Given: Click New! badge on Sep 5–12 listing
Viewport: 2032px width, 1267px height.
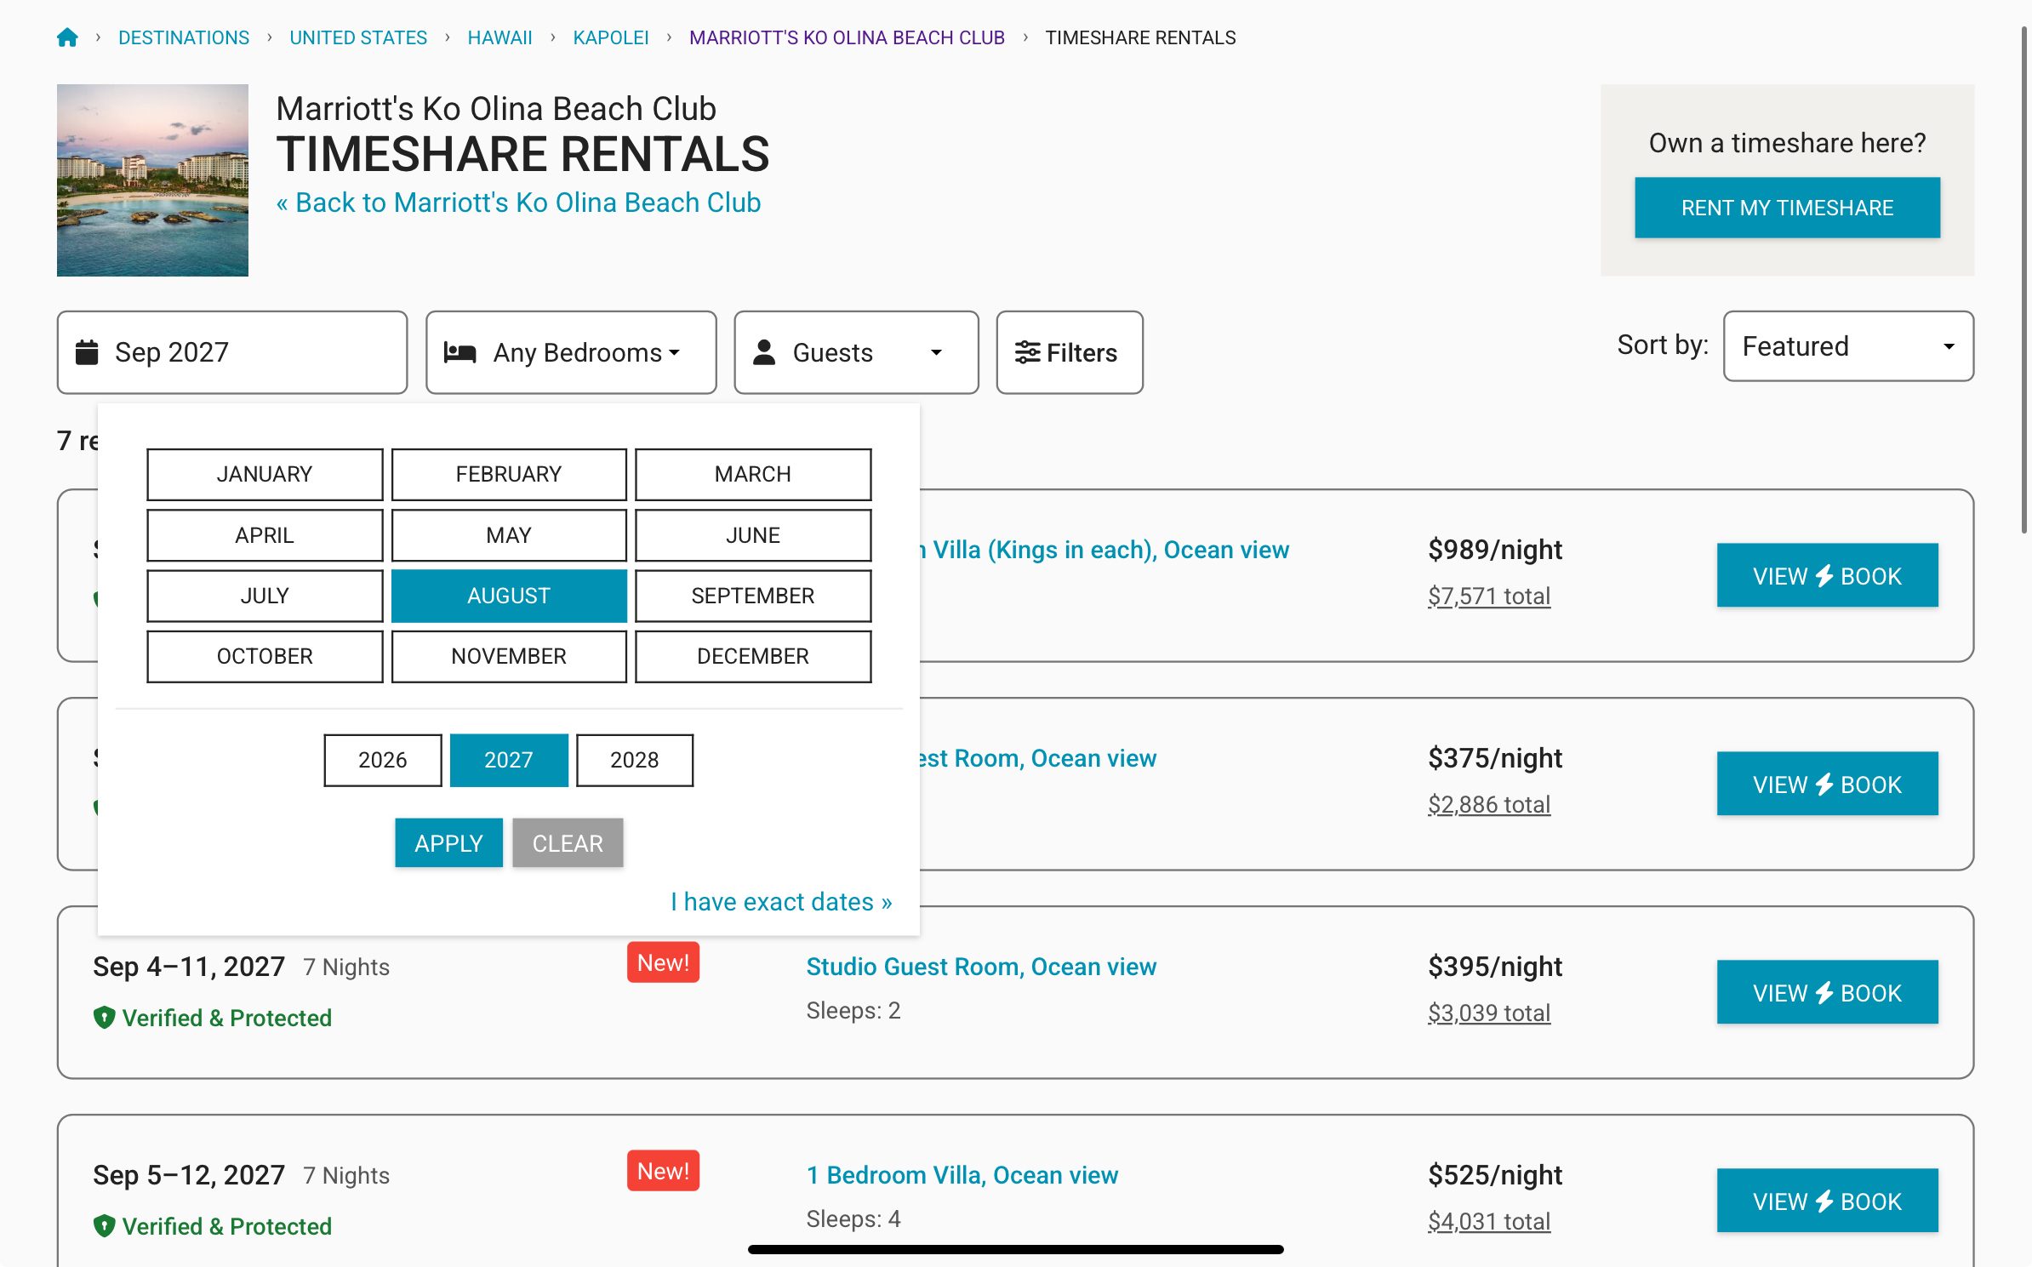Looking at the screenshot, I should pyautogui.click(x=663, y=1171).
